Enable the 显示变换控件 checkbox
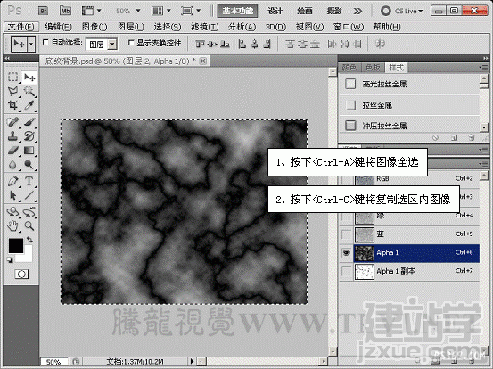The width and height of the screenshot is (493, 369). (x=131, y=42)
